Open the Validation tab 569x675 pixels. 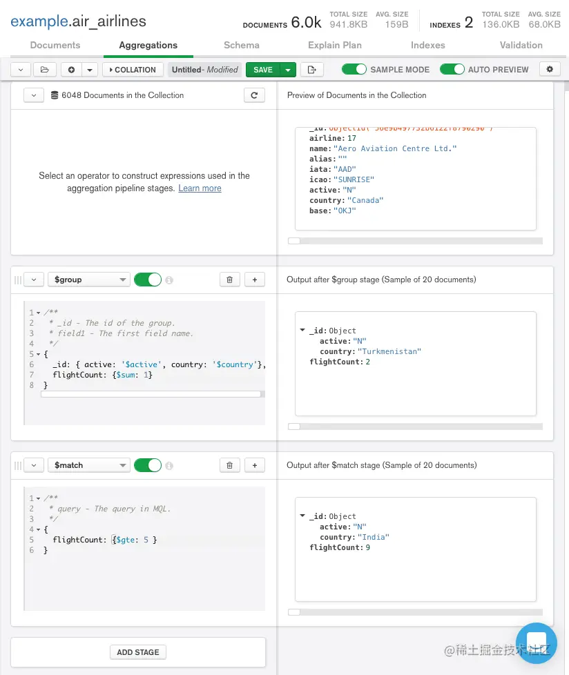click(521, 45)
